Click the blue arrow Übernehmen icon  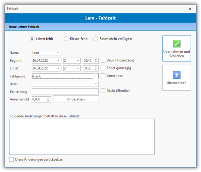[x=176, y=75]
